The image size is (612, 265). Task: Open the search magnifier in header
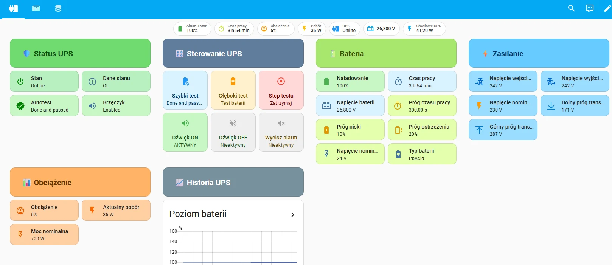point(571,8)
